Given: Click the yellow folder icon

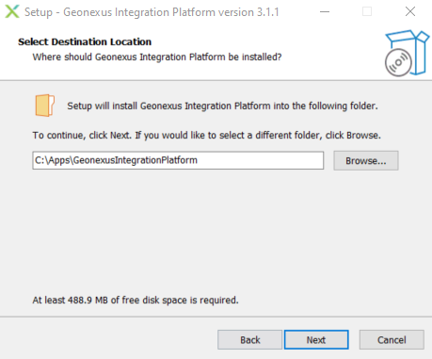Looking at the screenshot, I should (x=45, y=106).
